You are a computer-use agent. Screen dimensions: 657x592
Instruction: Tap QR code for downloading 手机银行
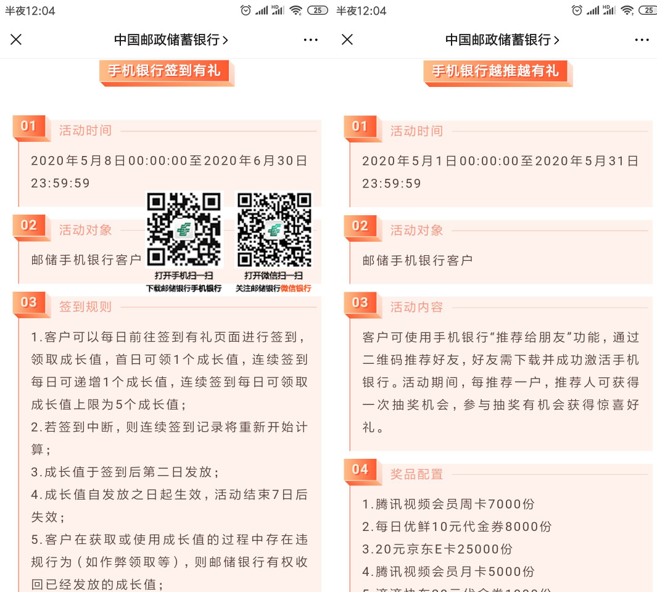coord(184,229)
